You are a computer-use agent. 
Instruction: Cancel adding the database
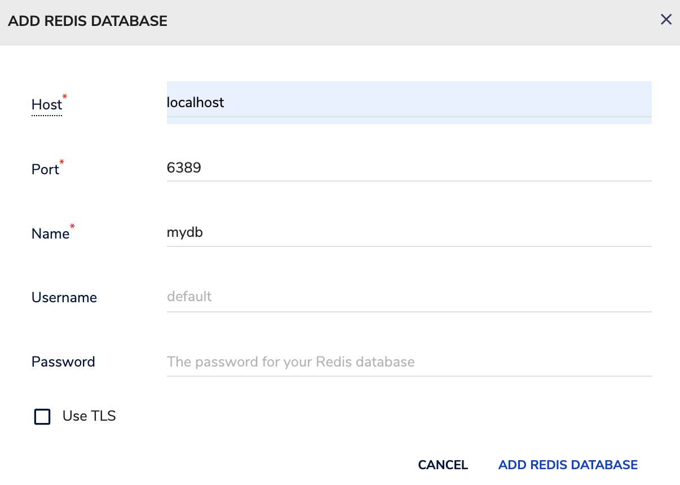point(443,465)
